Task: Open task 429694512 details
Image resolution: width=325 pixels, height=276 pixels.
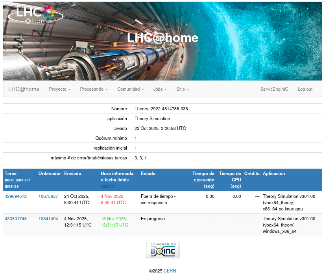Action: (16, 196)
